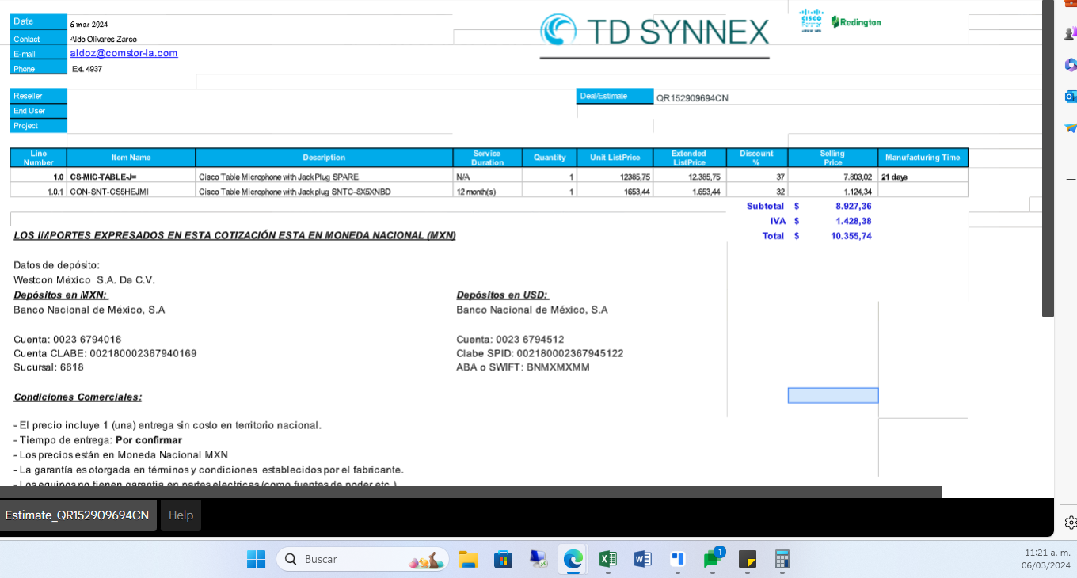This screenshot has width=1077, height=578.
Task: Click the Project label cell
Action: coord(38,126)
